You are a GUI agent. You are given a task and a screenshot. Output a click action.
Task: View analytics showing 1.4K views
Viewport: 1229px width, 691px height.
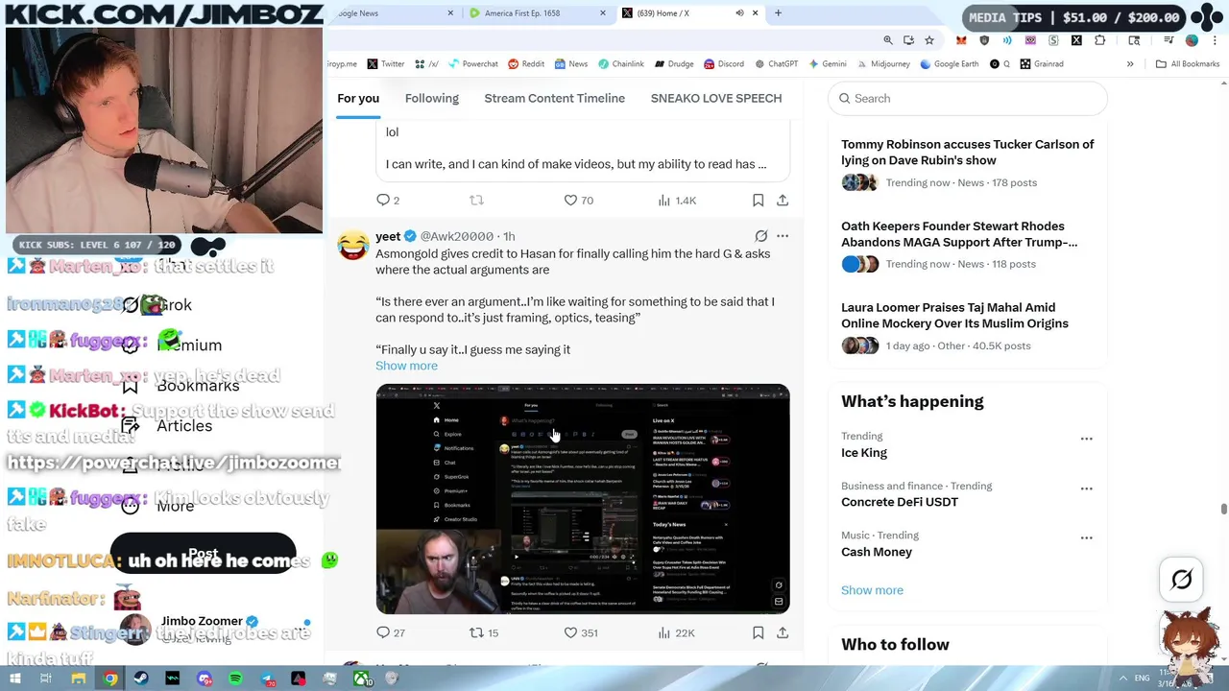click(x=677, y=200)
